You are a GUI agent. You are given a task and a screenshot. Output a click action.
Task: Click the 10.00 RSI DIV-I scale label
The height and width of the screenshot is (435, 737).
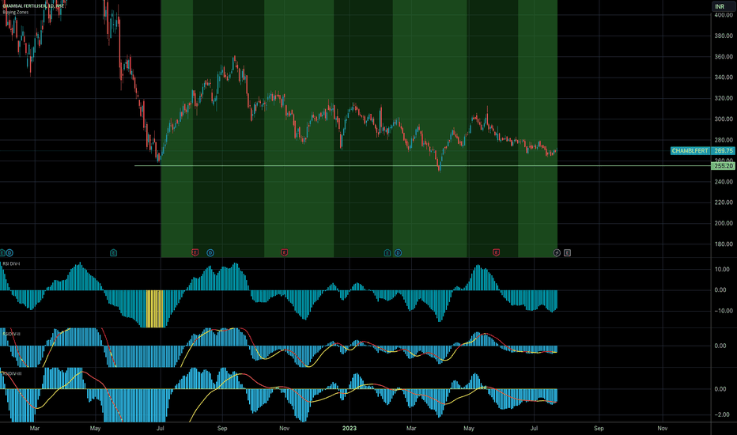721,270
